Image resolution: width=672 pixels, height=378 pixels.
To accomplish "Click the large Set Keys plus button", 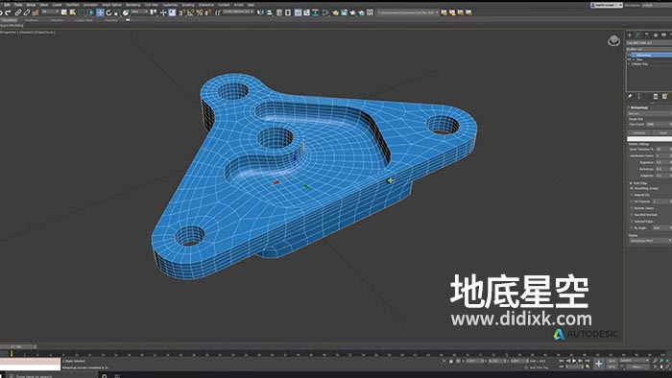I will (599, 364).
